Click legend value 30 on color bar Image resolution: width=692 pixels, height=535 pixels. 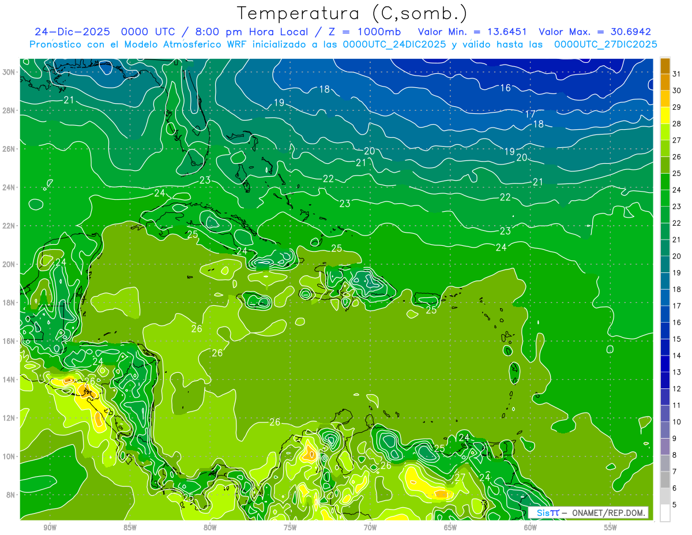(677, 90)
